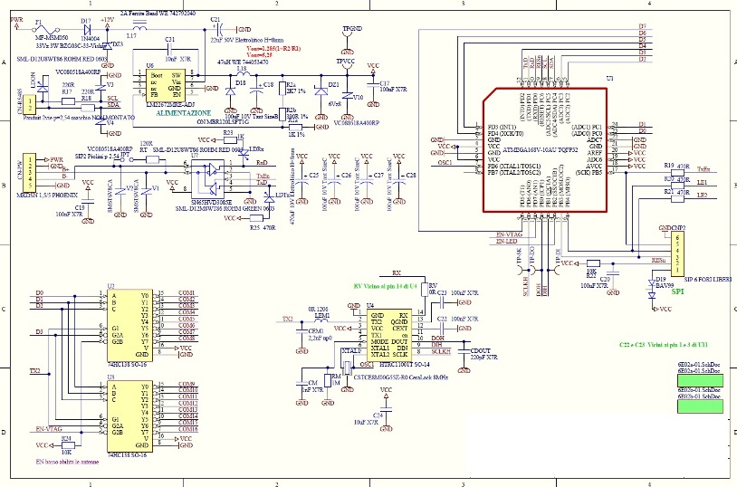
Task: Click the HTRC11001T chip U4
Action: click(388, 335)
